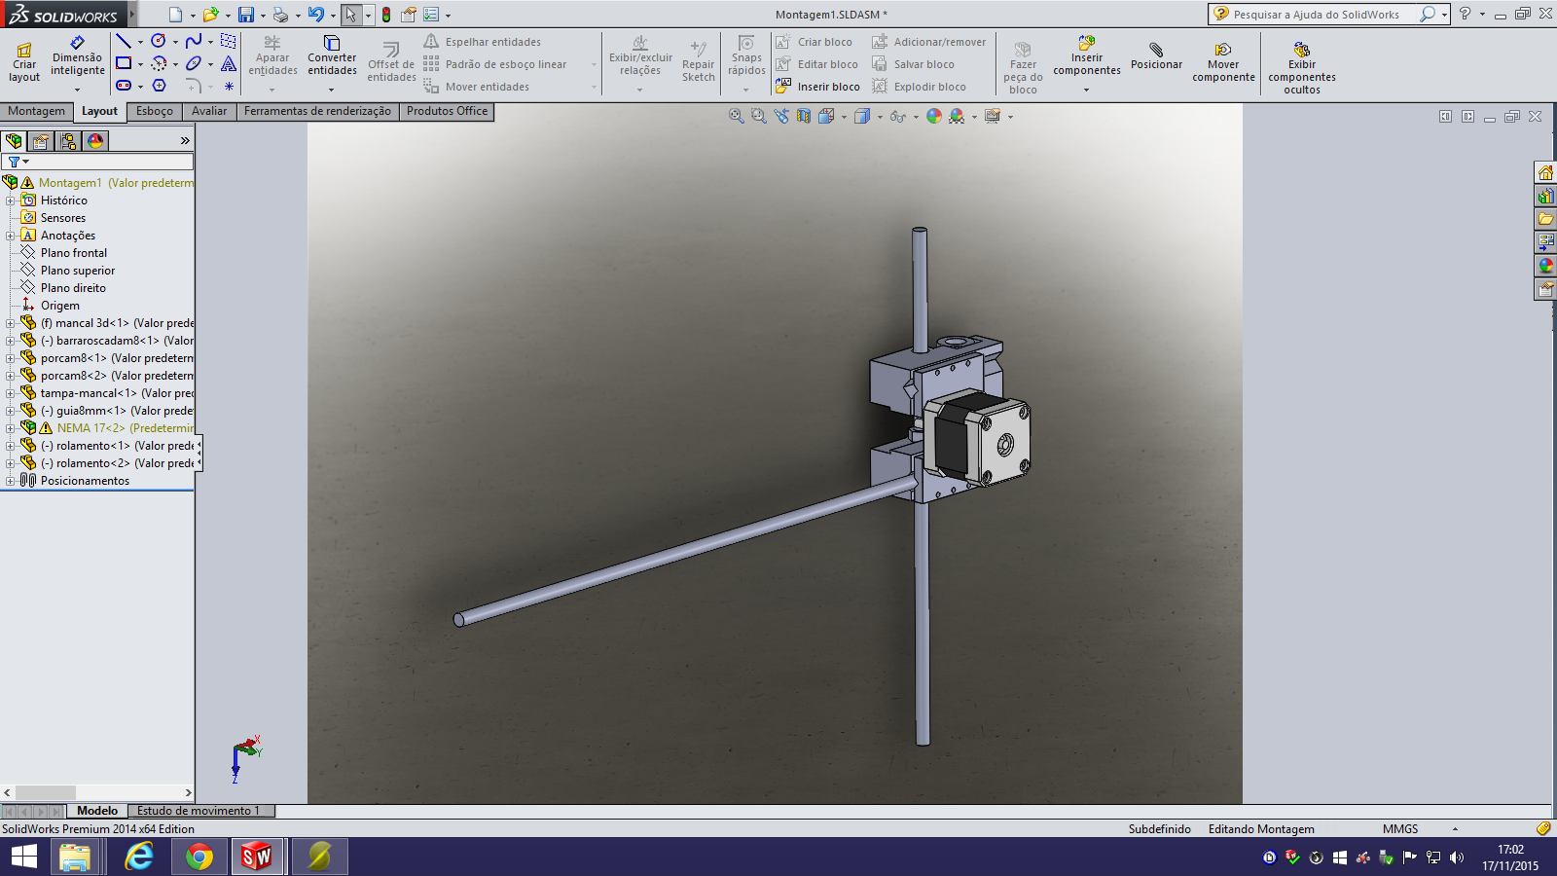
Task: Open File Explorer folder tab in task pane
Action: (x=1545, y=219)
